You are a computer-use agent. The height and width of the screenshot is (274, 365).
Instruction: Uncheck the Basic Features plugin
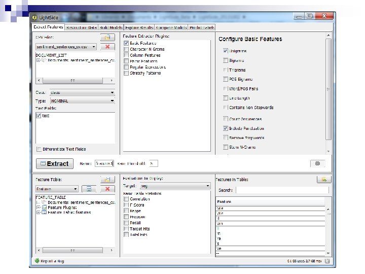tap(126, 43)
